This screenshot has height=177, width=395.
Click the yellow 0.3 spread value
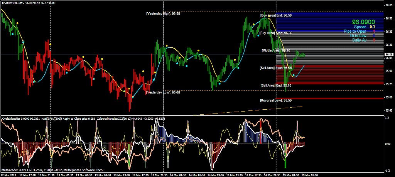click(372, 27)
